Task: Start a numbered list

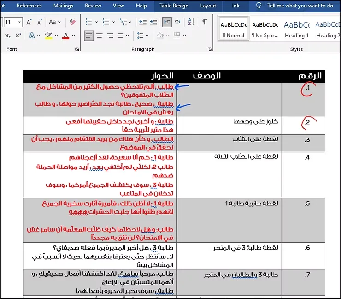Action: coord(106,22)
